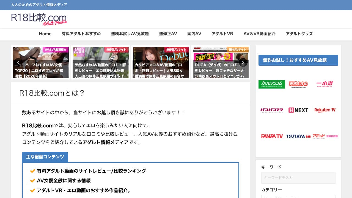The width and height of the screenshot is (352, 198).
Task: Open the FANZA TV logo banner
Action: (272, 136)
